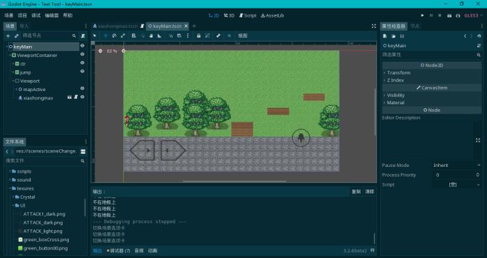Toggle visibility of jump node
Image resolution: width=487 pixels, height=258 pixels.
pyautogui.click(x=82, y=72)
